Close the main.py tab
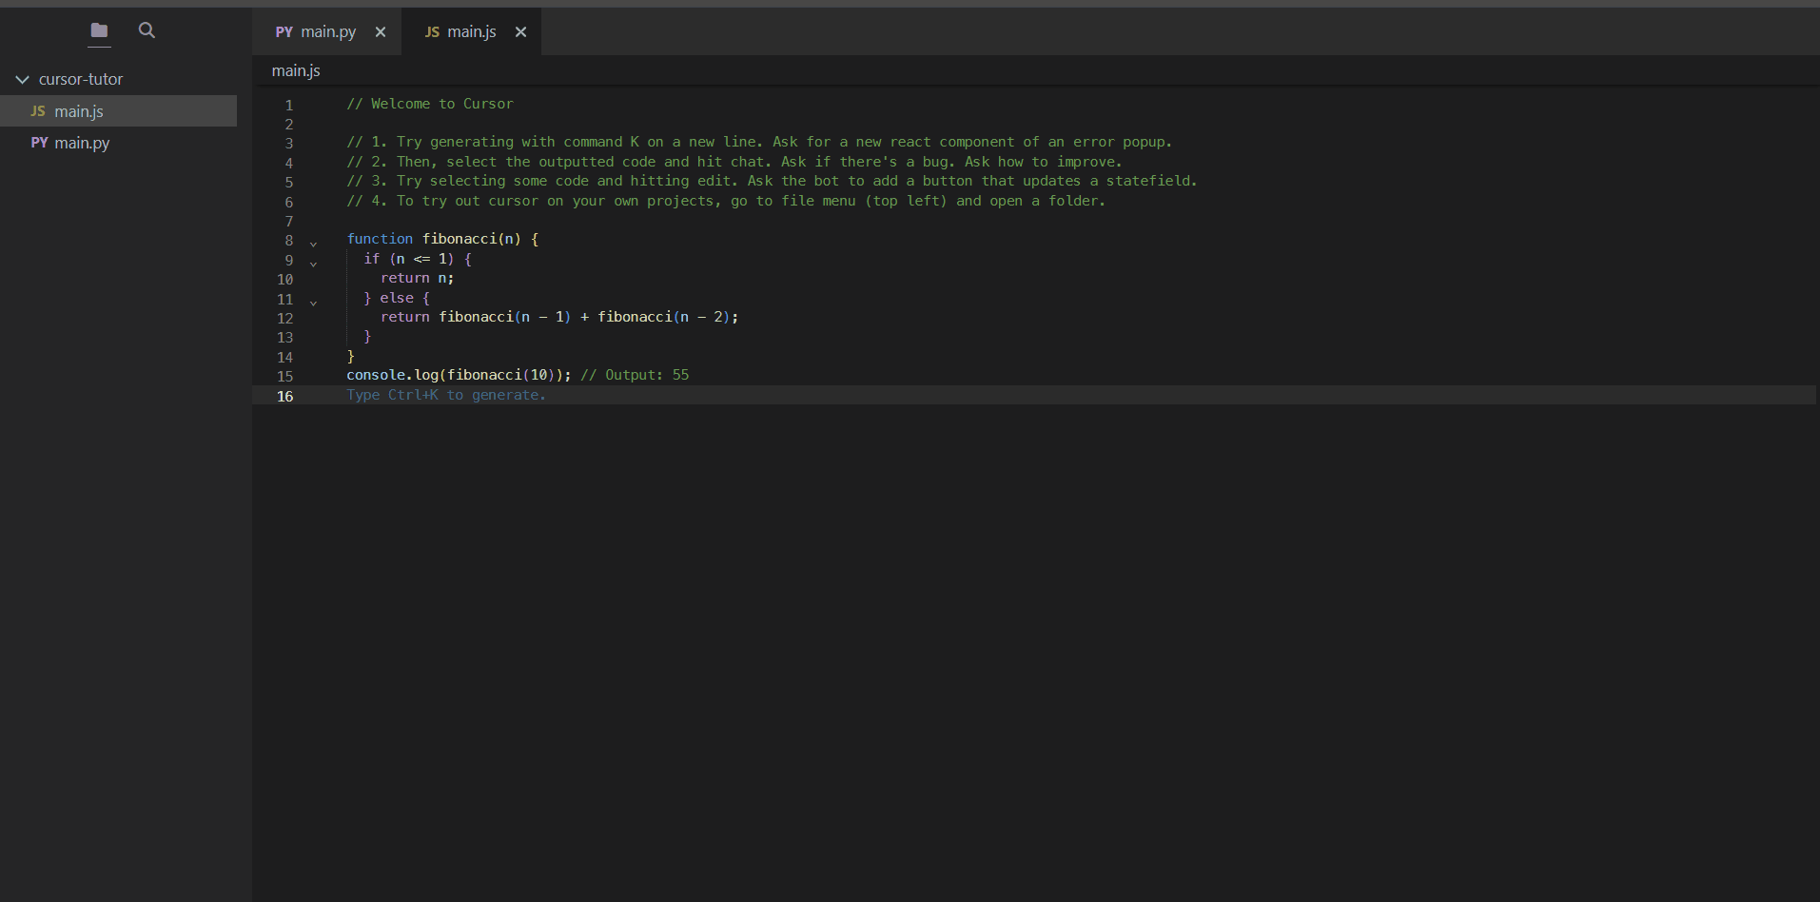This screenshot has width=1820, height=902. coord(381,31)
